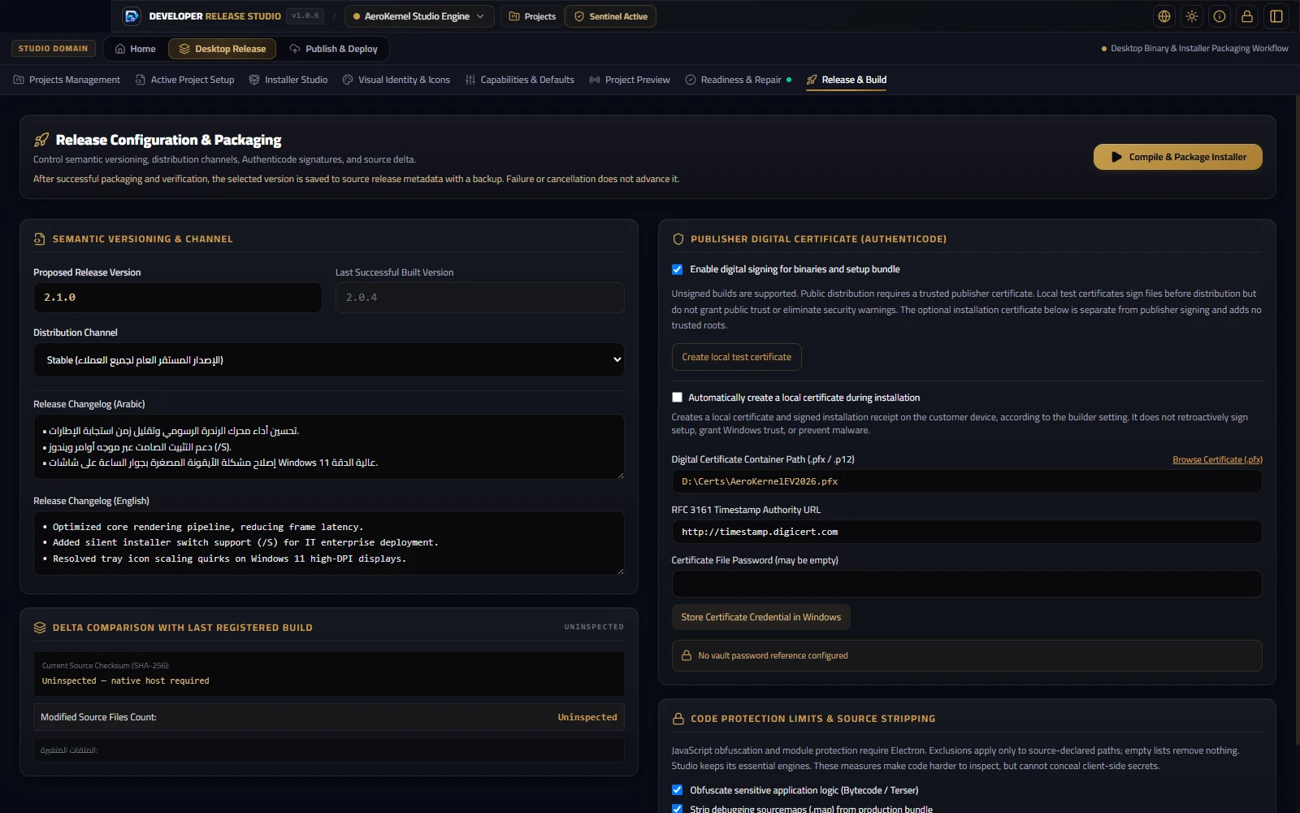Click the Sentinel Active shield badge
This screenshot has width=1300, height=813.
pyautogui.click(x=610, y=16)
